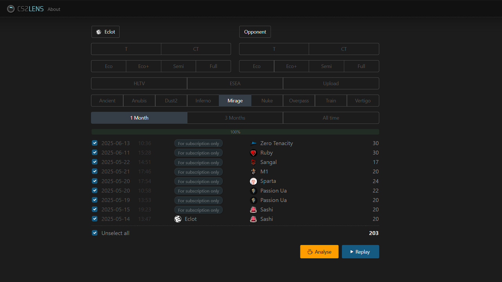Filter Opponent side to CT

(344, 49)
